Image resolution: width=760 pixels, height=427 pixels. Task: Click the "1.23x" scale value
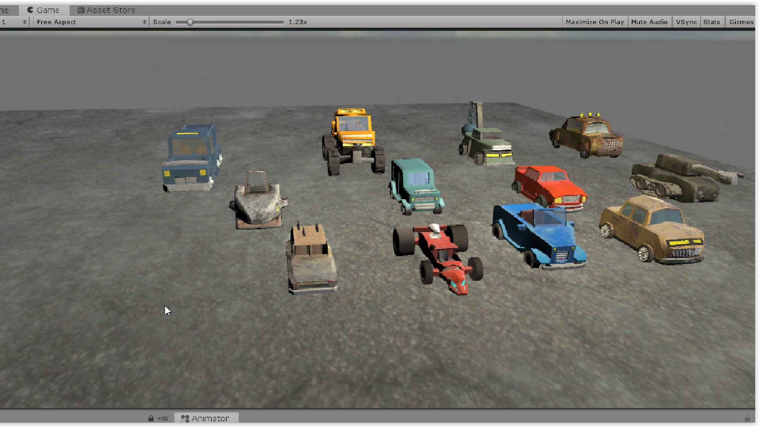click(x=298, y=22)
